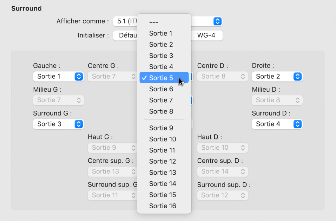The height and width of the screenshot is (221, 336).
Task: Expand the Surround G output popup
Action: [x=58, y=124]
